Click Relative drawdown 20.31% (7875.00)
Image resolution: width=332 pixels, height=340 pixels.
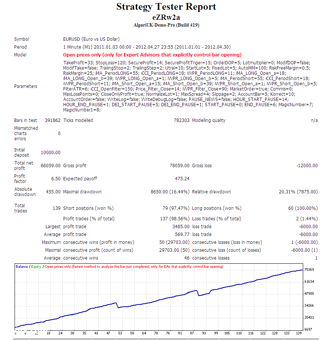298,192
